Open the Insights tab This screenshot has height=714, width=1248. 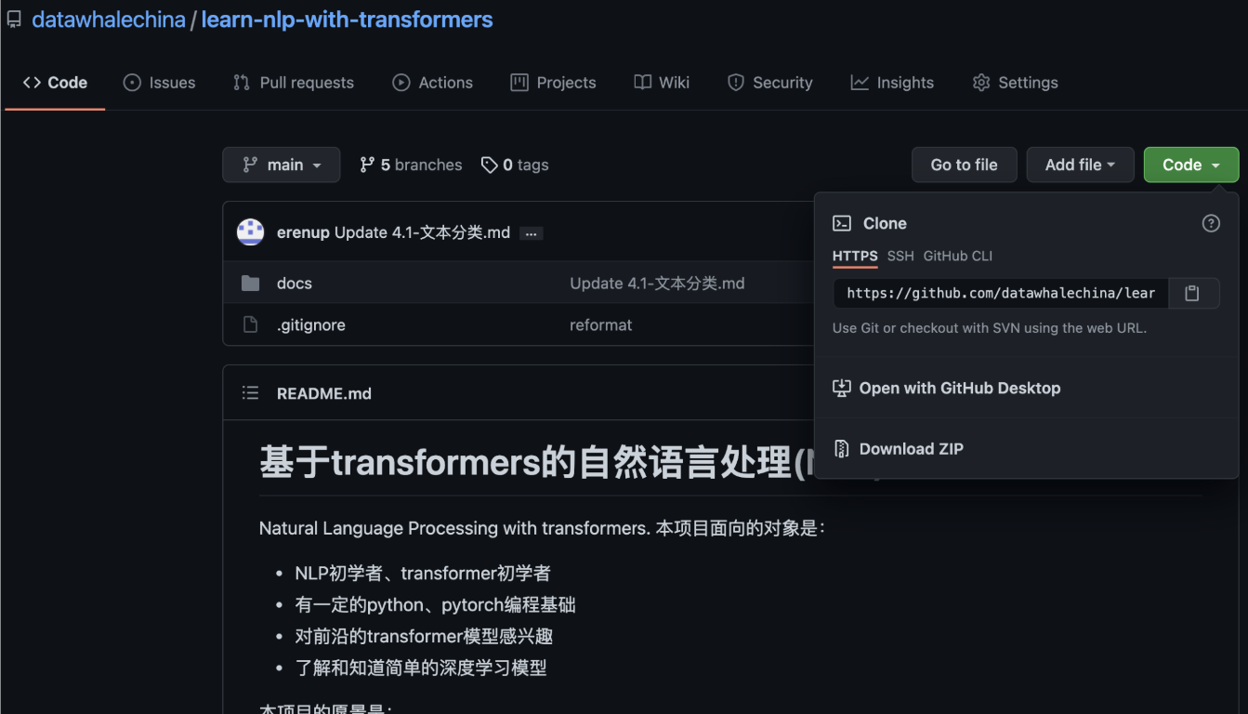pyautogui.click(x=891, y=83)
